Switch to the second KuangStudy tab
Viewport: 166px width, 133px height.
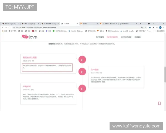(x=30, y=24)
